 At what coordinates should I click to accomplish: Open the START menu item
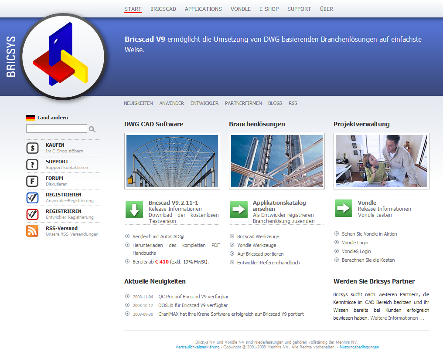pyautogui.click(x=133, y=9)
